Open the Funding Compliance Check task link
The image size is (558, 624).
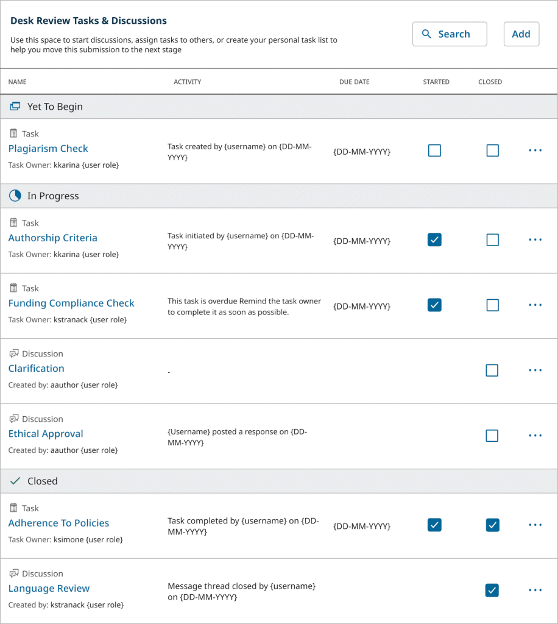pos(71,303)
